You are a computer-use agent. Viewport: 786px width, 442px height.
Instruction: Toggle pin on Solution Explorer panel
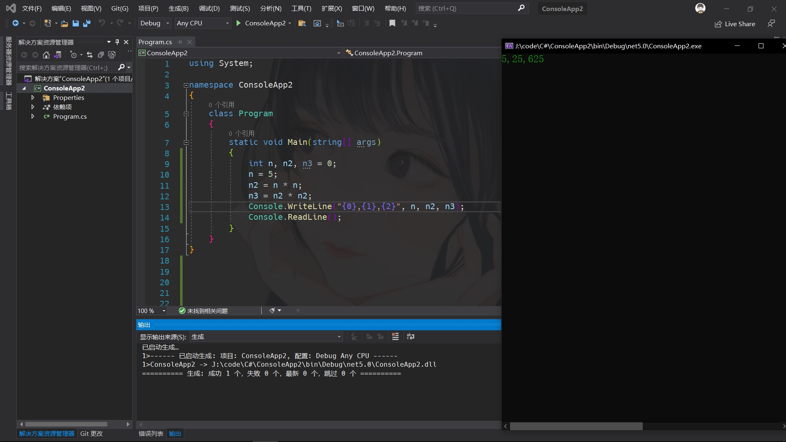pyautogui.click(x=117, y=42)
